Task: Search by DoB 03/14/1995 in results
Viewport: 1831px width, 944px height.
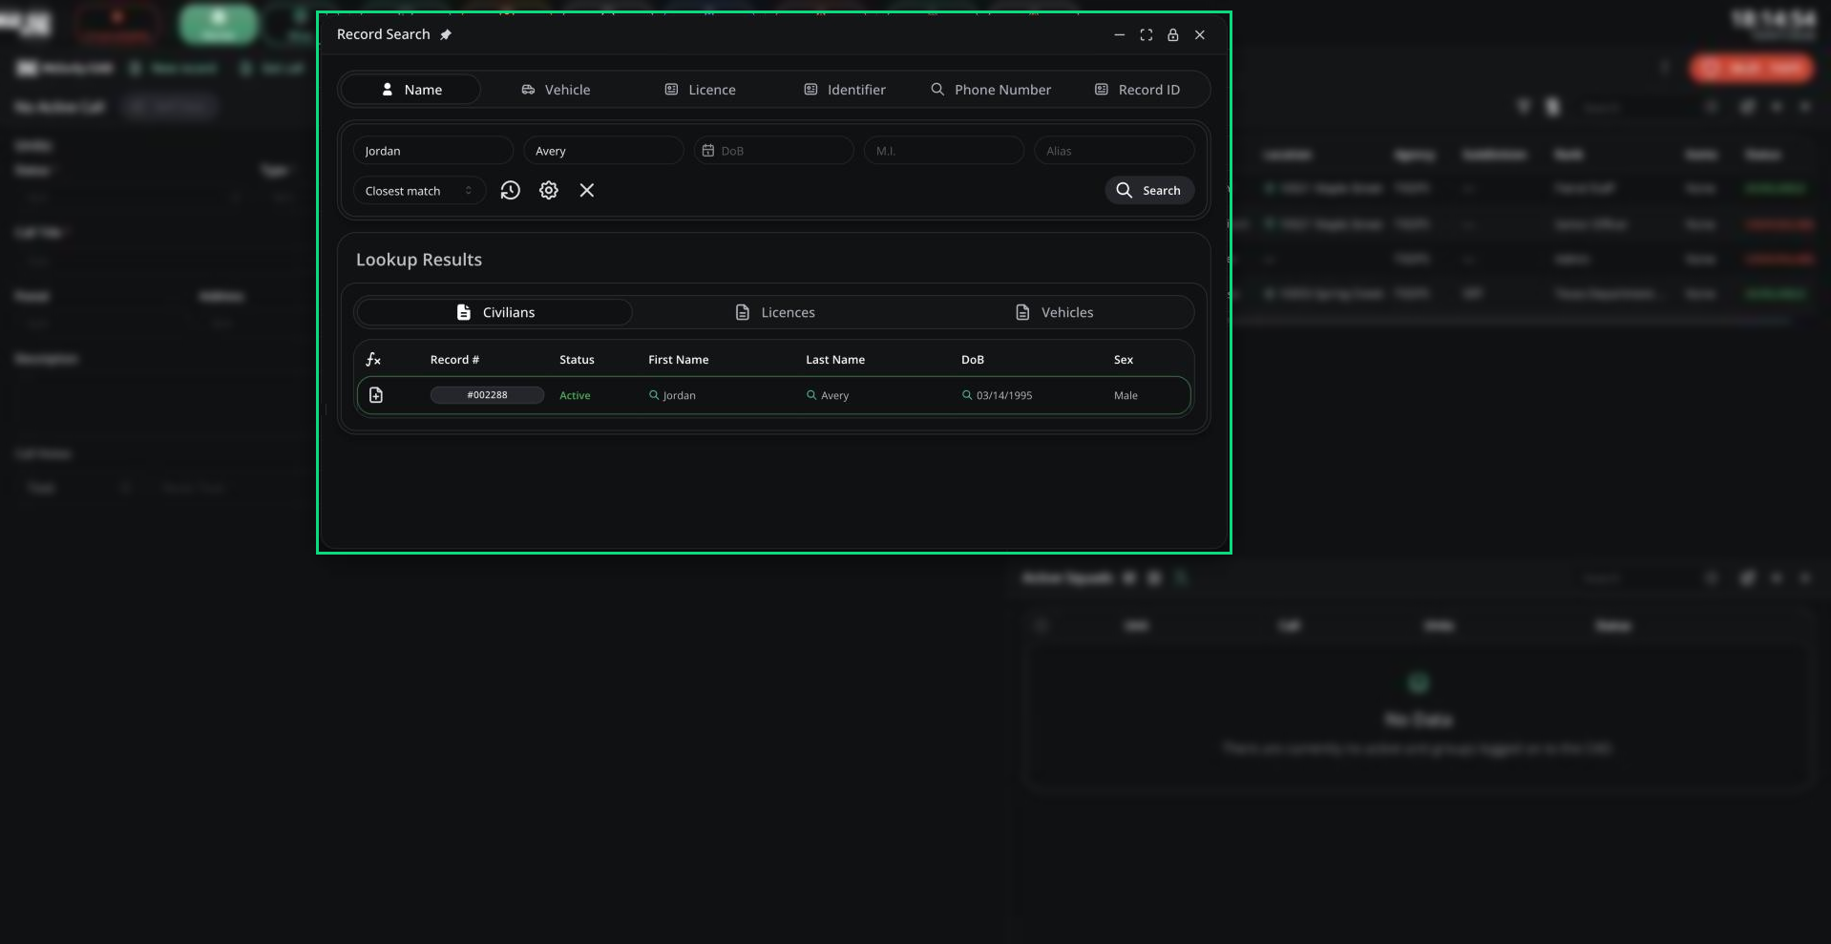Action: tap(997, 395)
